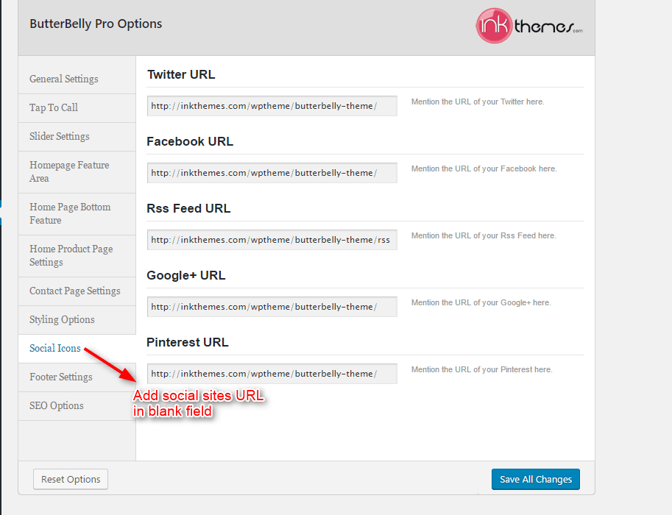Click Save All Changes button
The width and height of the screenshot is (672, 515).
coord(536,479)
